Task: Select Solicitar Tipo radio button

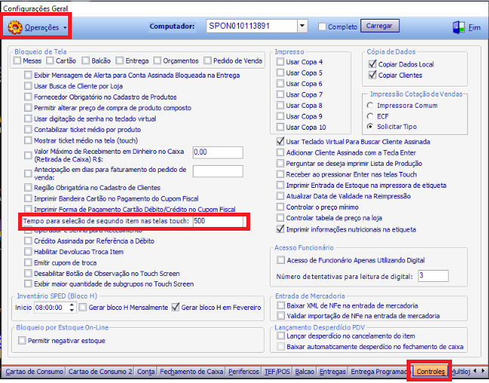Action: click(x=370, y=127)
